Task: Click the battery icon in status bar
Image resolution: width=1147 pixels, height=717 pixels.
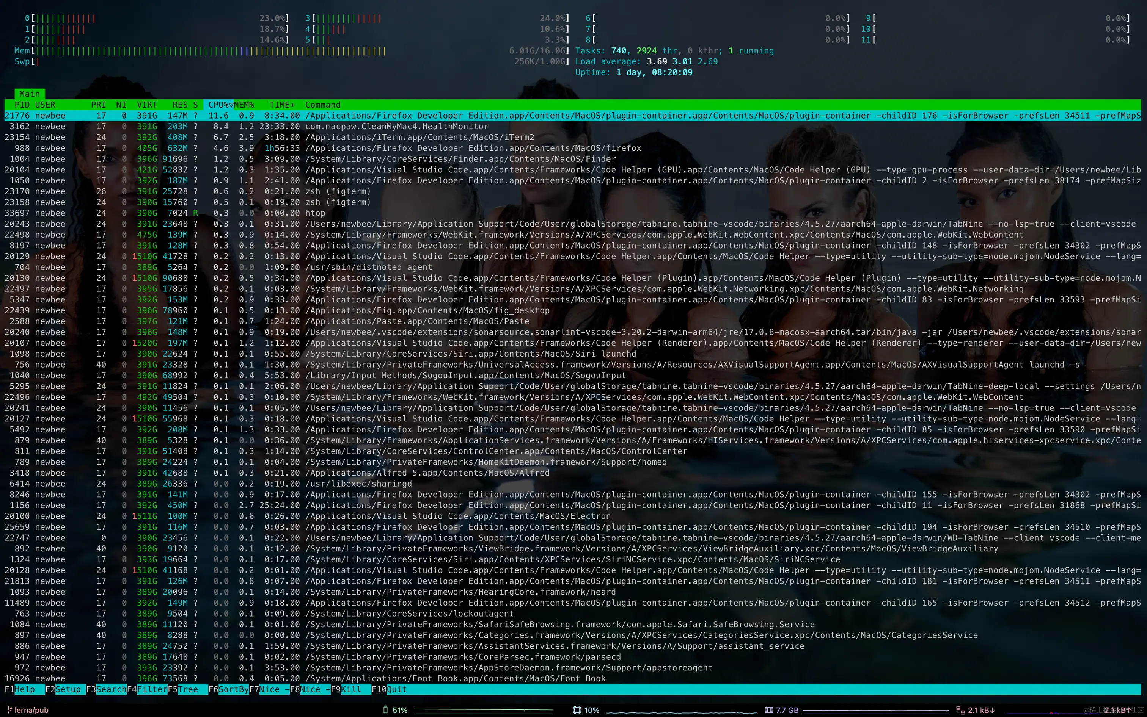Action: 385,710
